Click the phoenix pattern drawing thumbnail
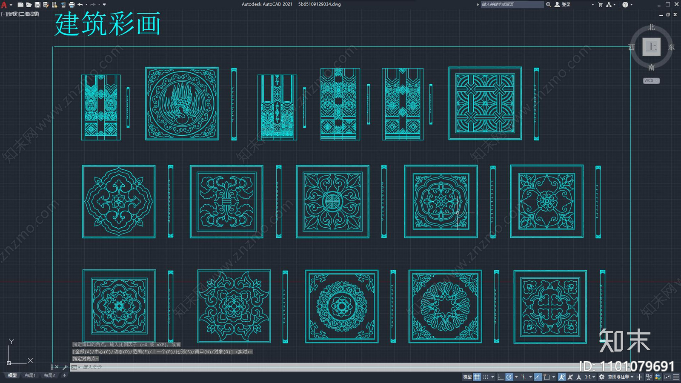Image resolution: width=681 pixels, height=383 pixels. point(182,103)
